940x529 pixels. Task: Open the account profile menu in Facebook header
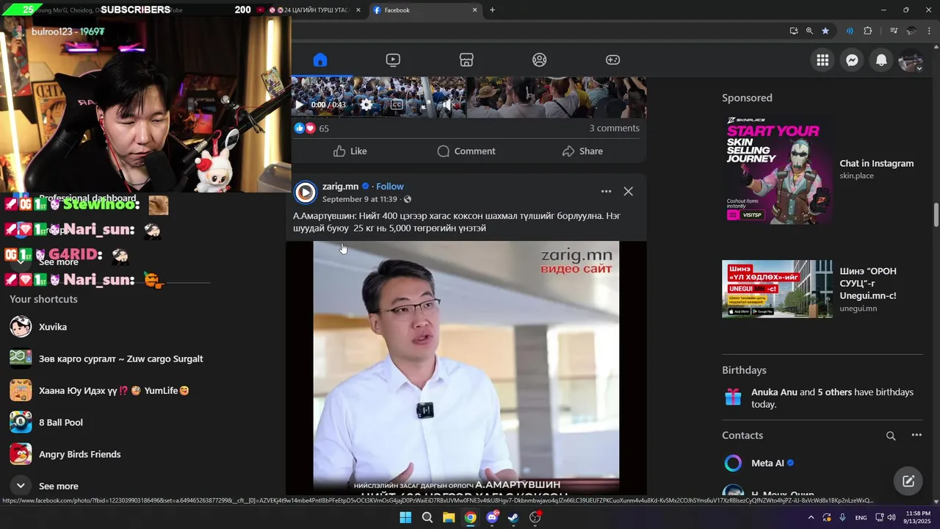pyautogui.click(x=911, y=61)
